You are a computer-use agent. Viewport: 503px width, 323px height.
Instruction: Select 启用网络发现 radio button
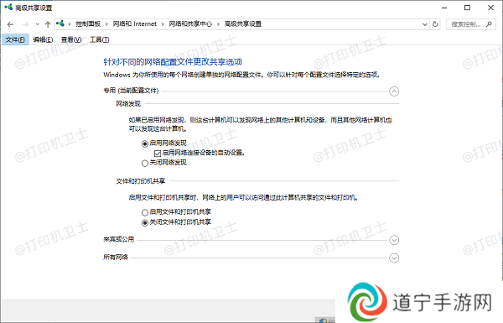145,143
